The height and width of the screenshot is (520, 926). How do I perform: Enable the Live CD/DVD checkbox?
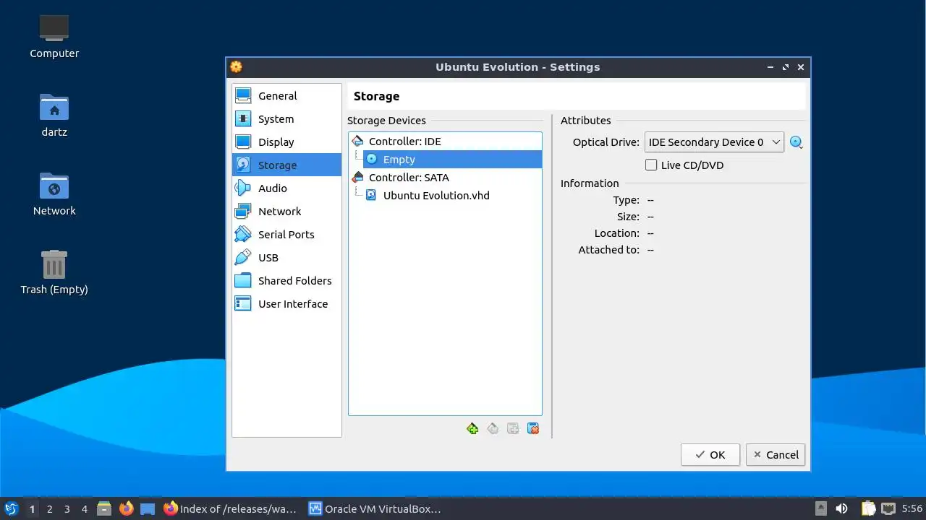click(651, 165)
